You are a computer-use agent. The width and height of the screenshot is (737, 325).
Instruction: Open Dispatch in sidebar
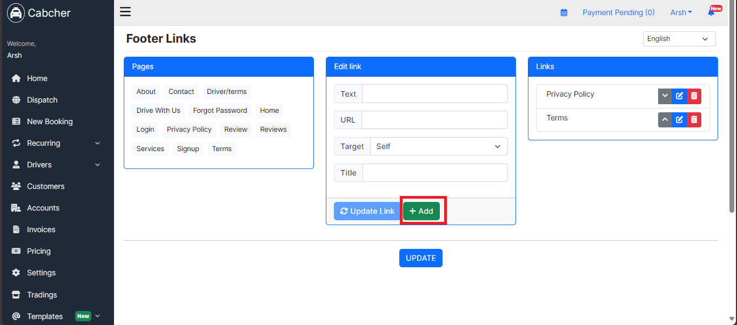[42, 100]
